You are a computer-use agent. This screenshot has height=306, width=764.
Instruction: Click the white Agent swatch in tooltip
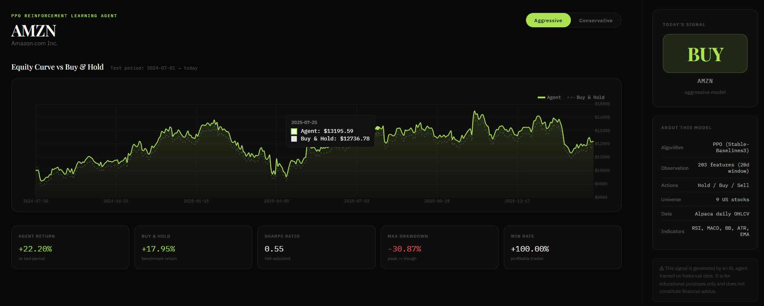coord(294,131)
